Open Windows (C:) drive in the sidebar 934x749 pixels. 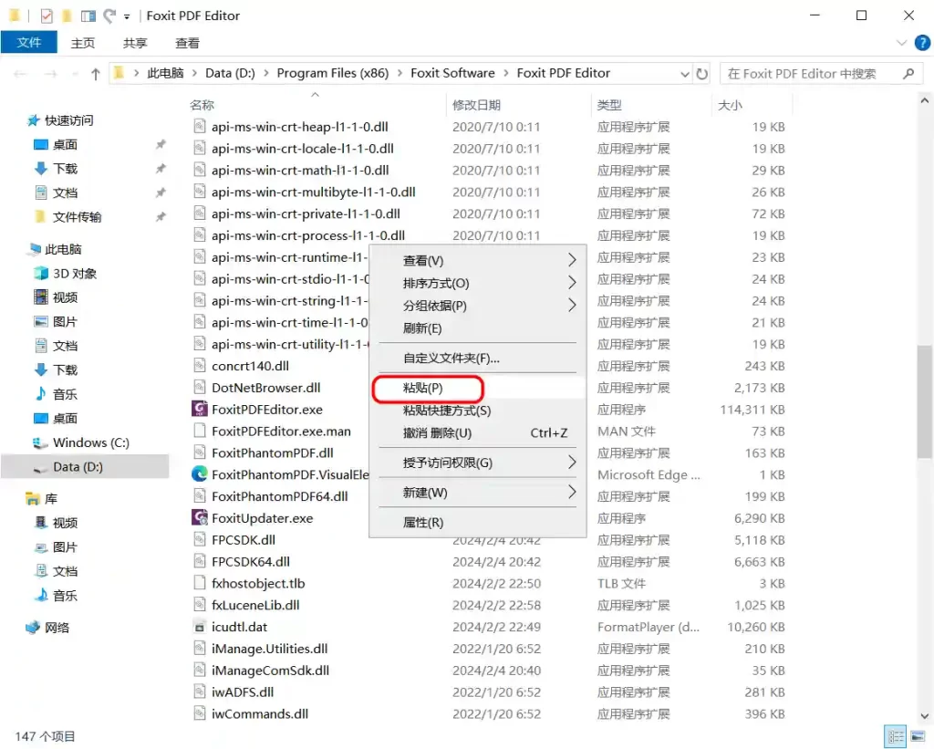pyautogui.click(x=90, y=442)
